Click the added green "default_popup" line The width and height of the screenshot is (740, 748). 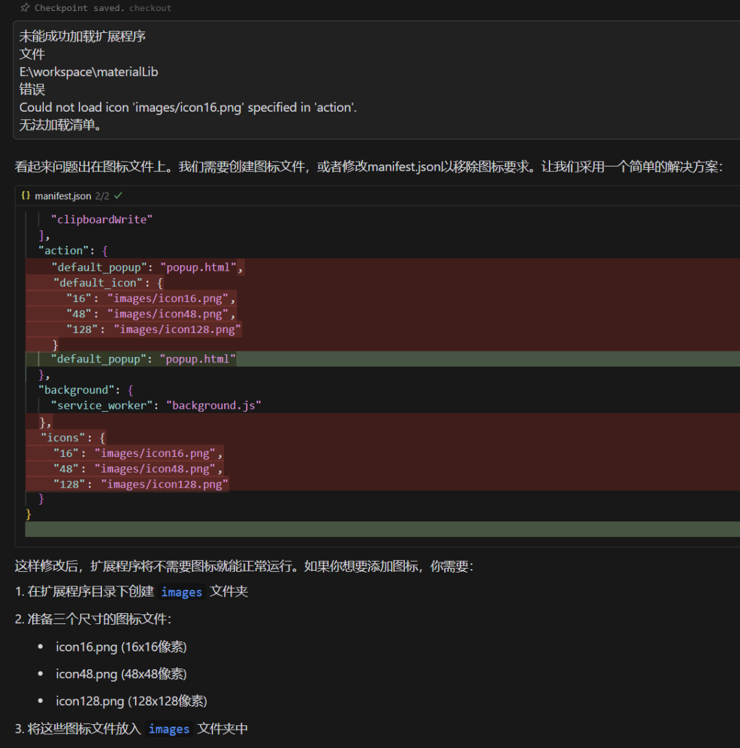[382, 359]
